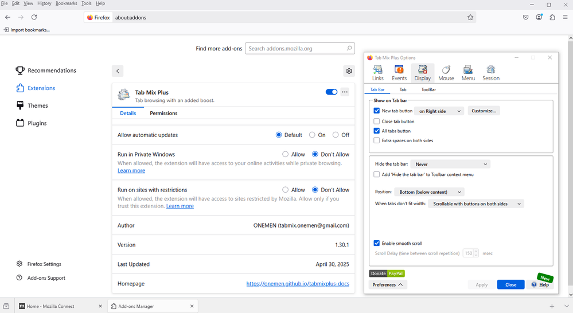Check Extra spaces on both sides
This screenshot has width=573, height=313.
coord(376,140)
